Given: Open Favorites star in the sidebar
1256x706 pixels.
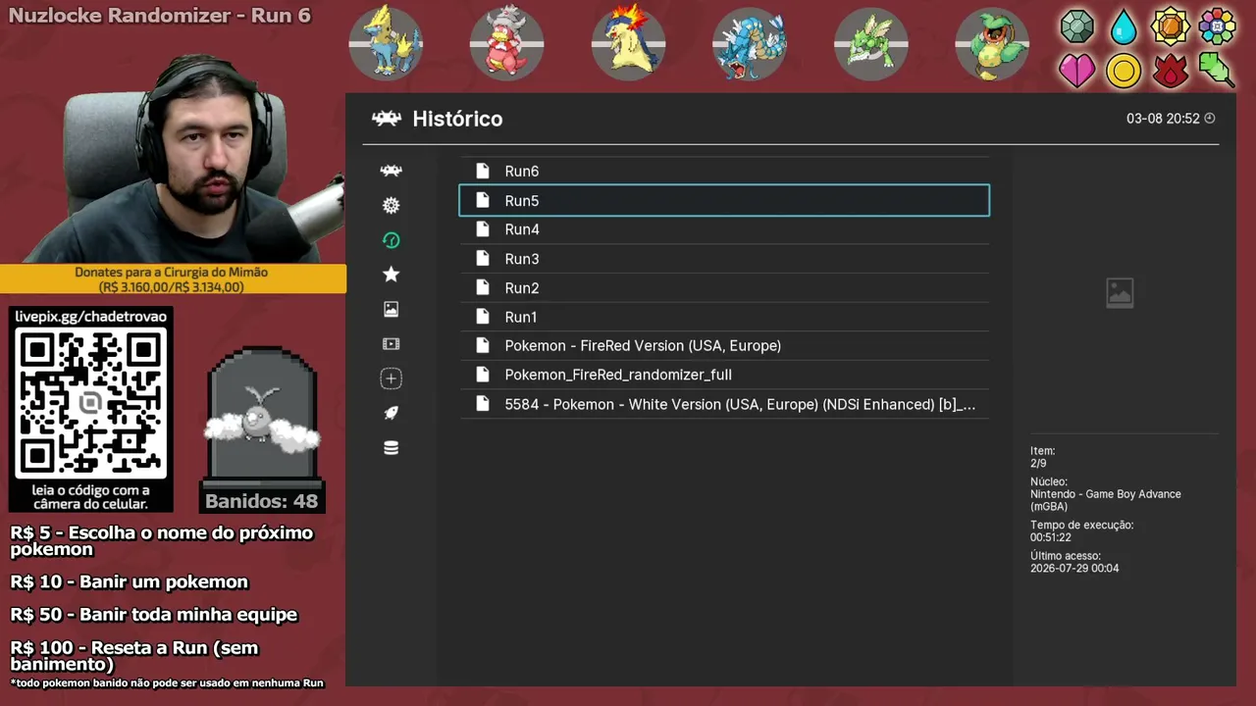Looking at the screenshot, I should pyautogui.click(x=391, y=275).
